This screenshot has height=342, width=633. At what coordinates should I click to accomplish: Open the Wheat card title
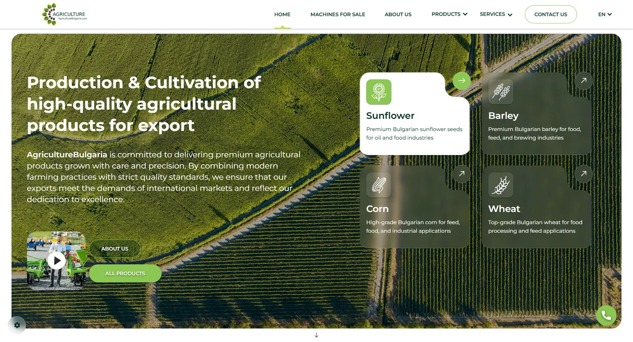click(504, 209)
